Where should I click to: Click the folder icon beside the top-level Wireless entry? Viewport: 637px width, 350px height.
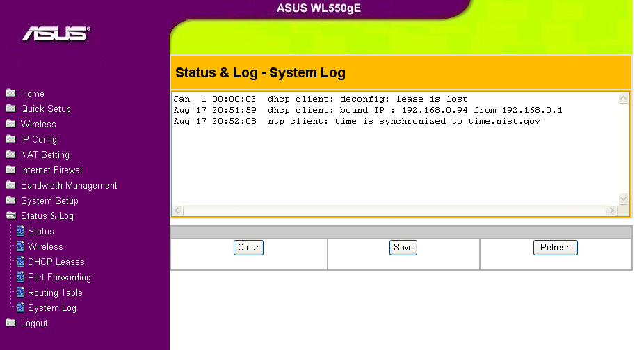click(11, 124)
